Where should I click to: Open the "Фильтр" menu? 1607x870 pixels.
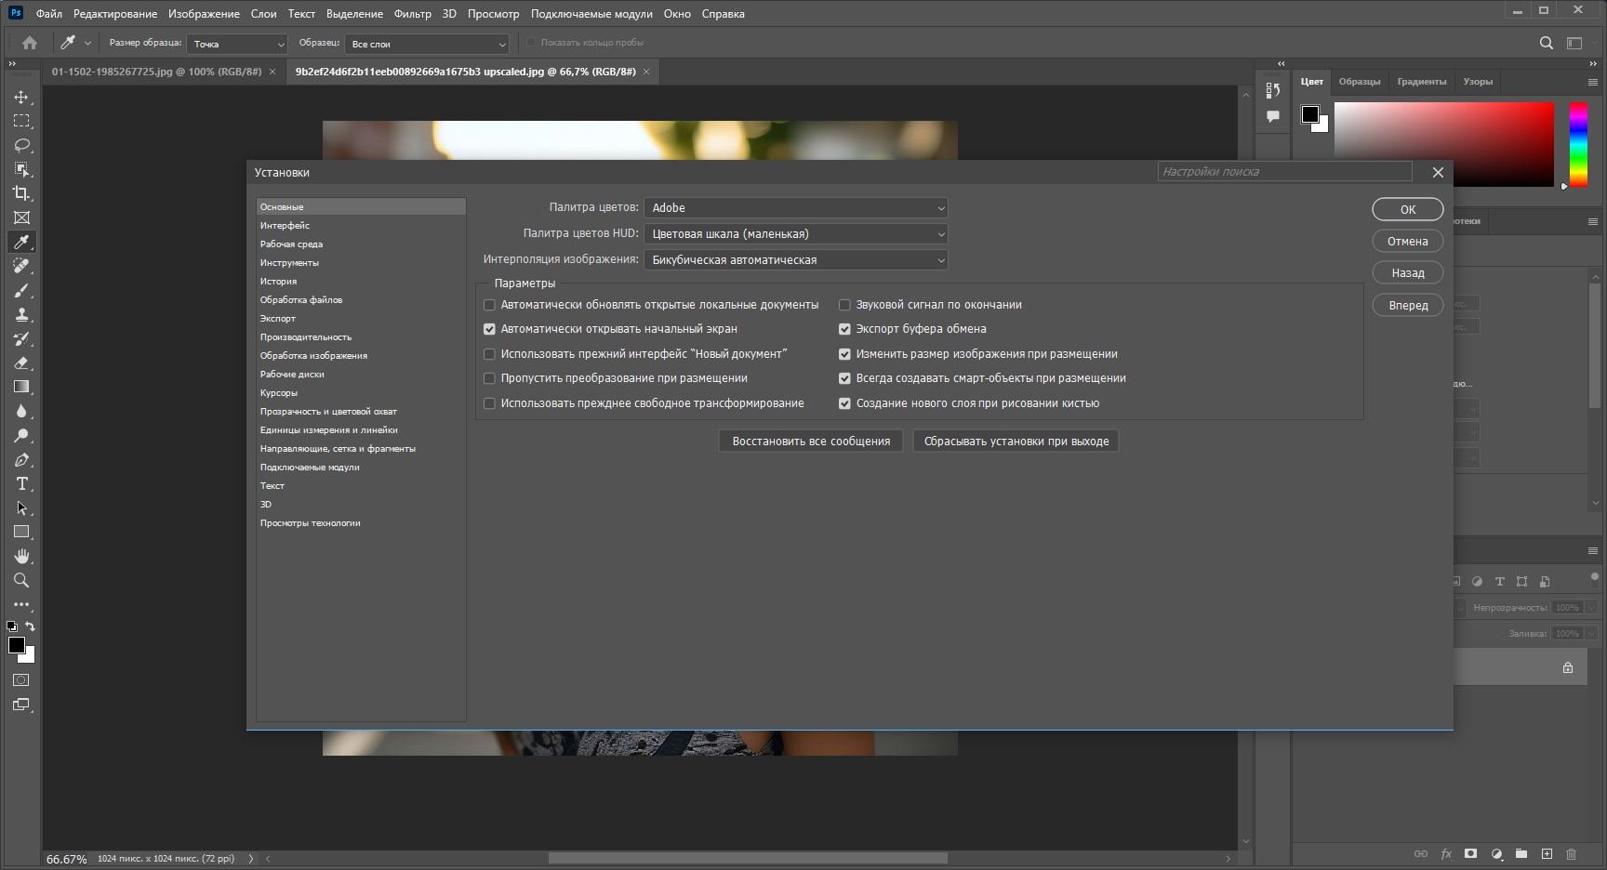[x=412, y=14]
